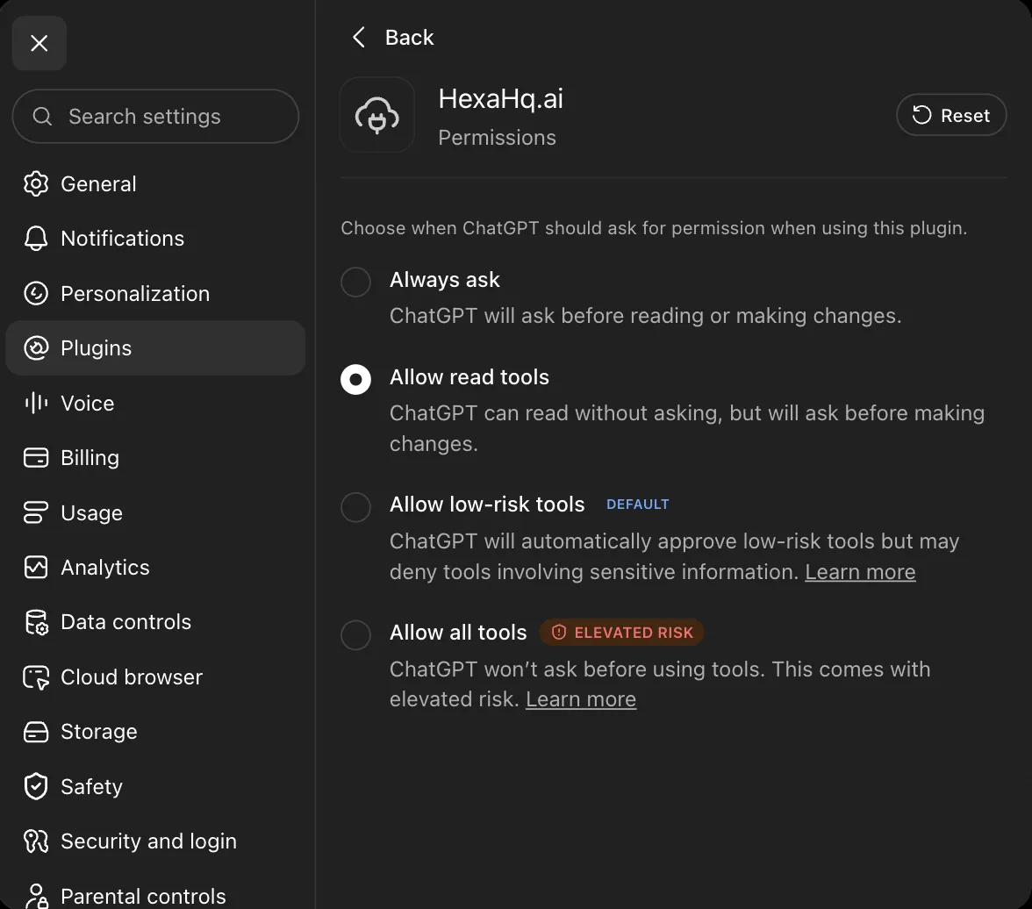Open the Parental controls label
Viewport: 1032px width, 909px height.
[143, 896]
